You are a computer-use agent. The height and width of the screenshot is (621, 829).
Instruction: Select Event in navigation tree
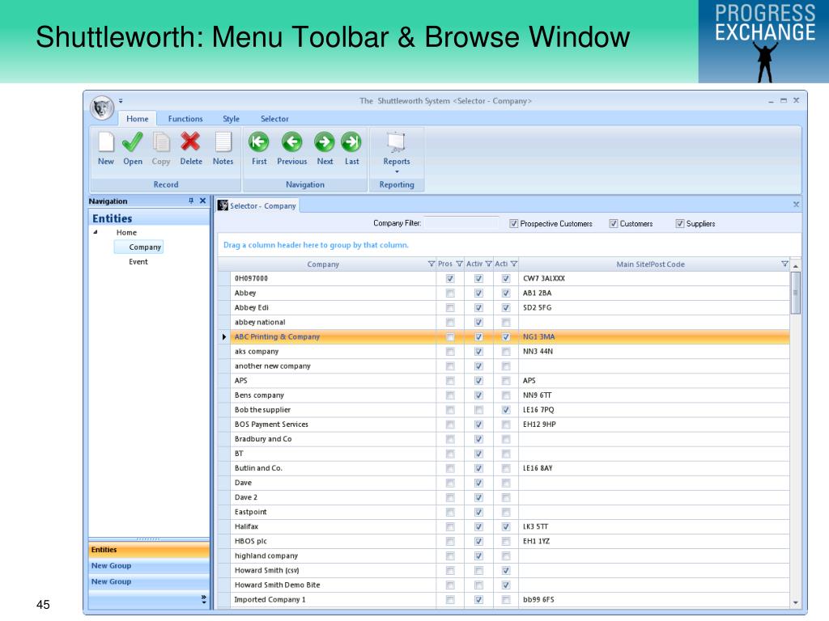tap(138, 262)
